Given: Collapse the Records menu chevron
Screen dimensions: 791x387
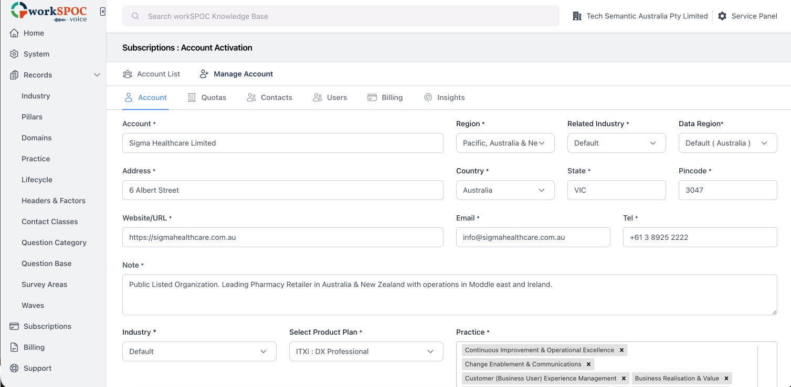Looking at the screenshot, I should [97, 75].
